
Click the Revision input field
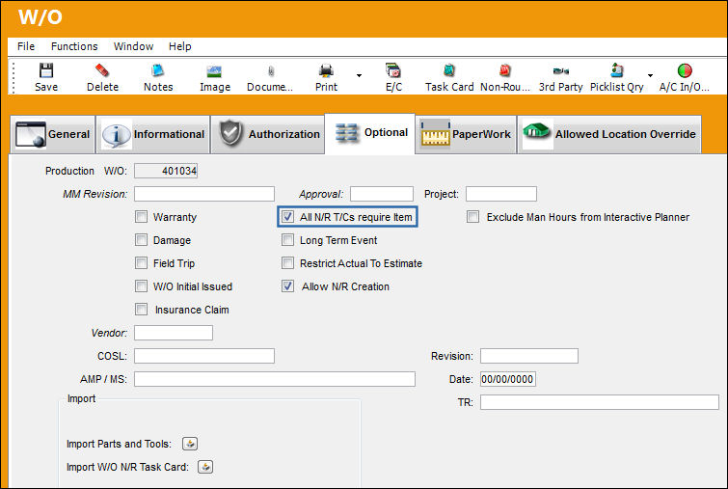(x=528, y=356)
